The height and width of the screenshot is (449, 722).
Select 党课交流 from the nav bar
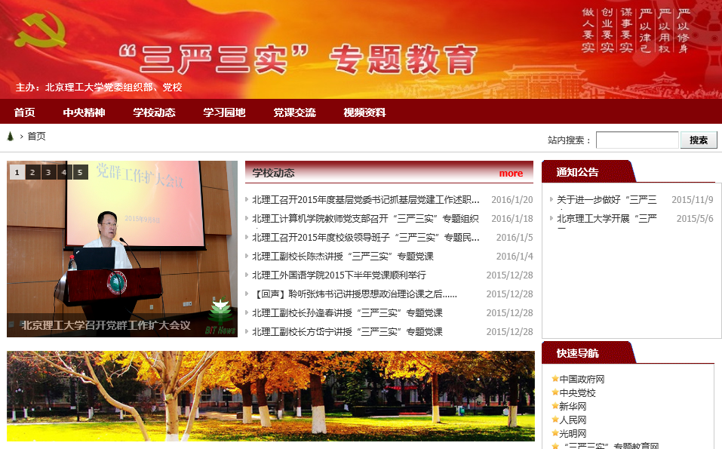point(294,112)
